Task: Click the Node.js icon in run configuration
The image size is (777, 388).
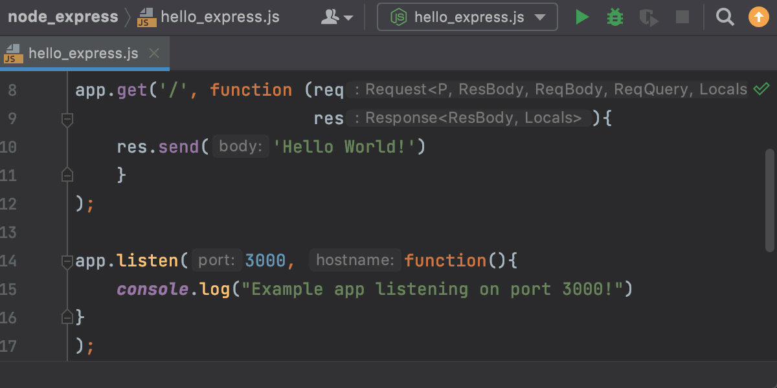Action: tap(399, 17)
